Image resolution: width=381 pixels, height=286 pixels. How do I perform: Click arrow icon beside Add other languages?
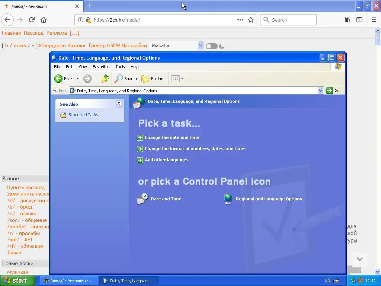tap(140, 160)
